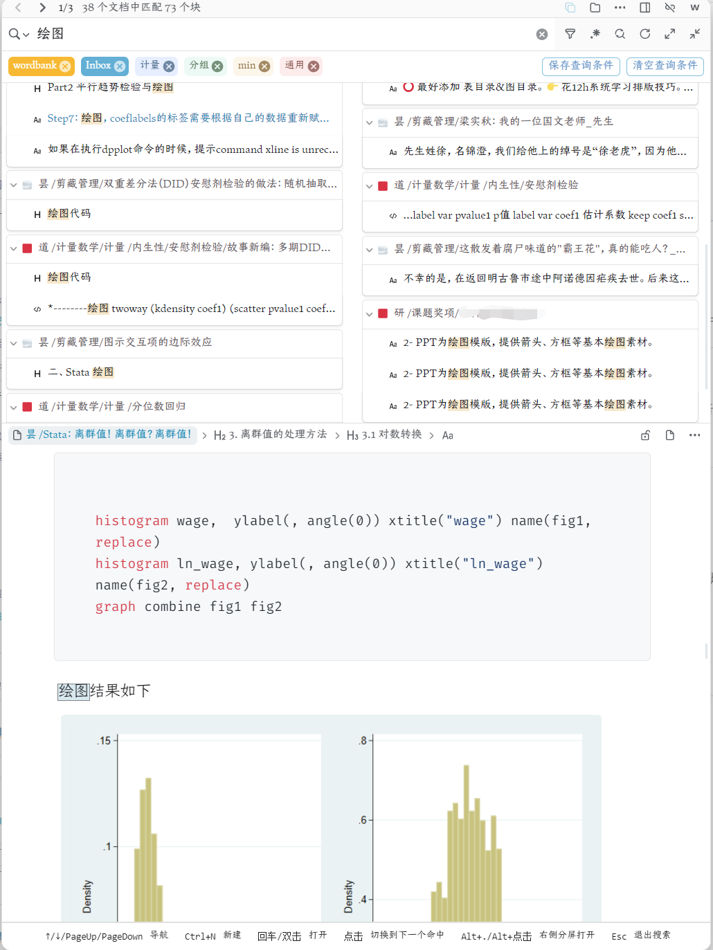This screenshot has width=713, height=950.
Task: Click the copy icon in the top bar
Action: [x=570, y=8]
